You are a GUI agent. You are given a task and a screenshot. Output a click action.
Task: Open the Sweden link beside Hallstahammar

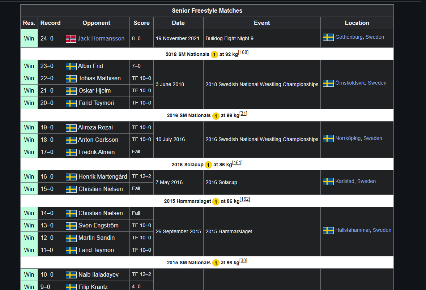pyautogui.click(x=382, y=230)
